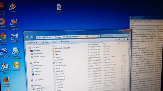163x91 pixels.
Task: Open the view options dropdown arrow
Action: 120,40
